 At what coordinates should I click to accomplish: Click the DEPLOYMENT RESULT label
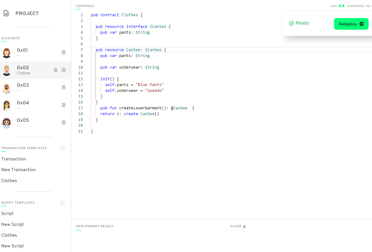click(95, 226)
